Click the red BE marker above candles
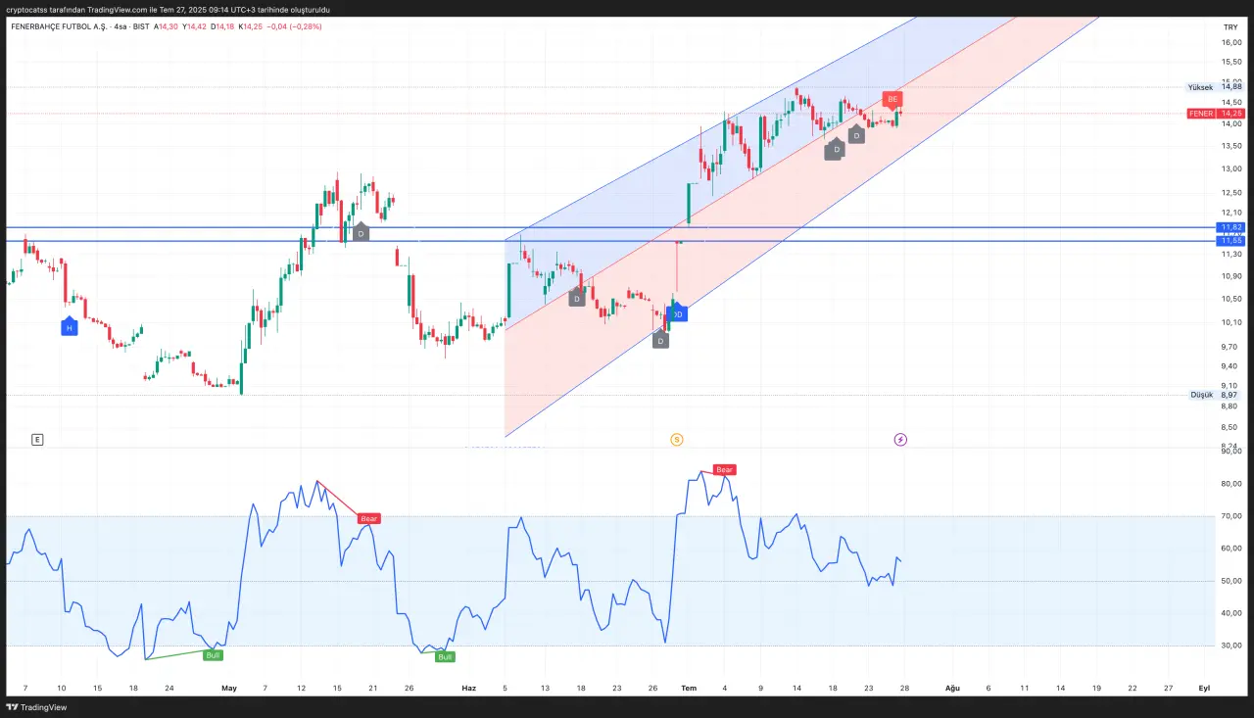 coord(892,99)
